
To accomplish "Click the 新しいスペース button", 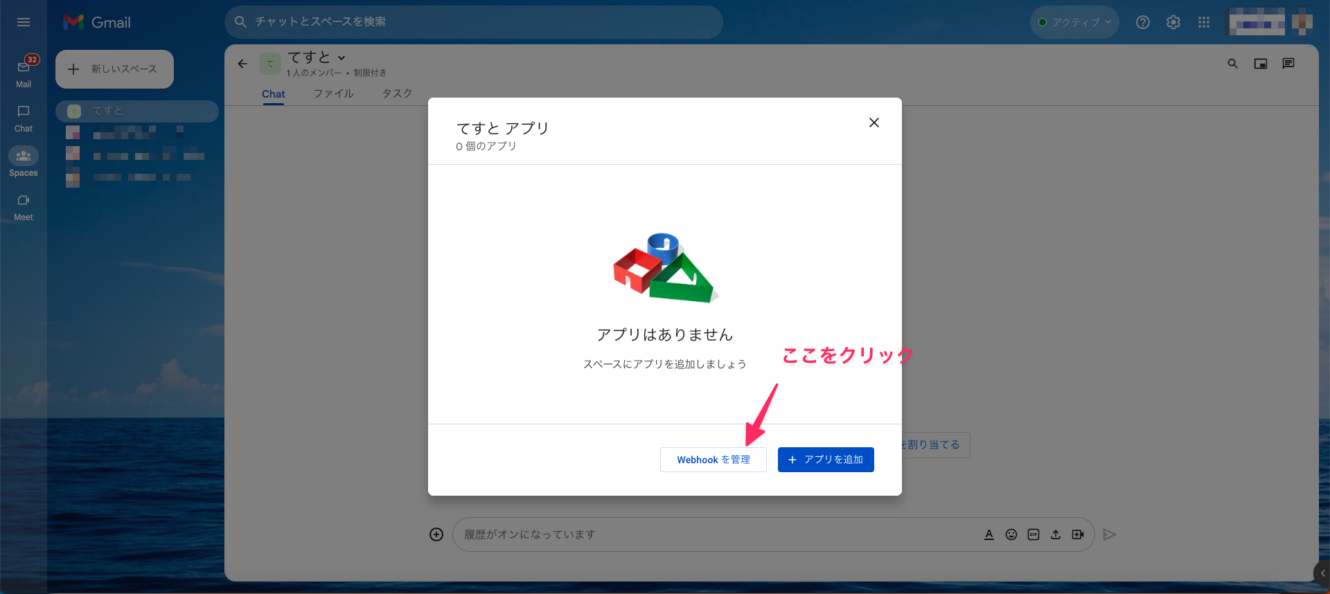I will 114,69.
